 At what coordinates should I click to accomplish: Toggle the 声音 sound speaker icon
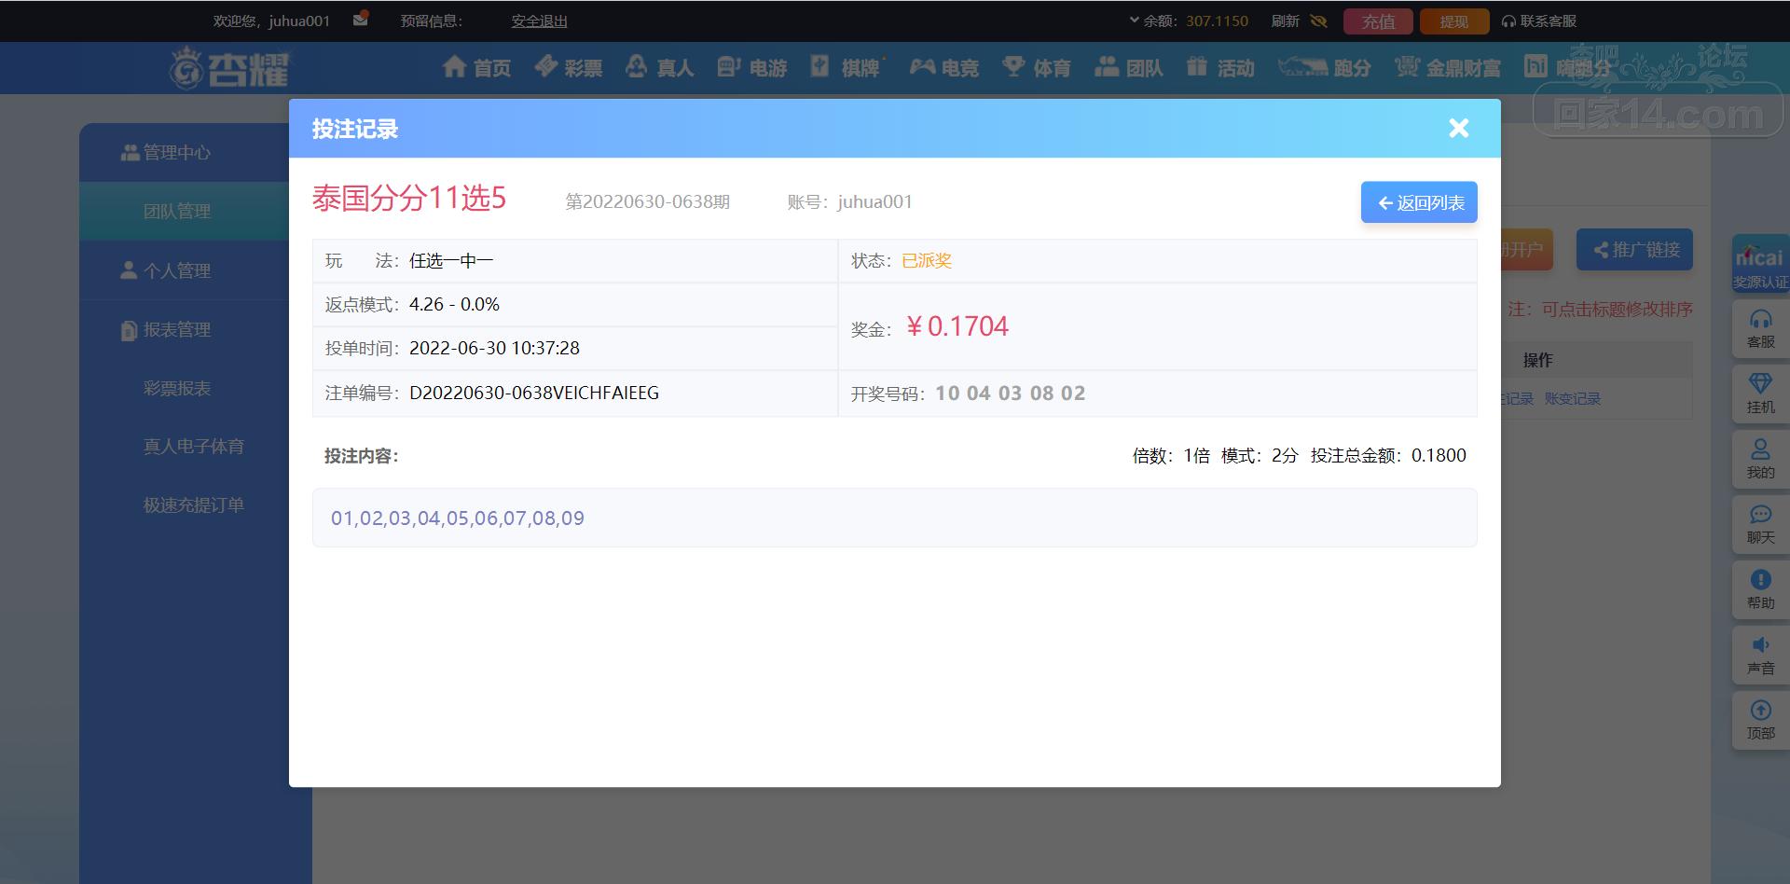tap(1760, 645)
